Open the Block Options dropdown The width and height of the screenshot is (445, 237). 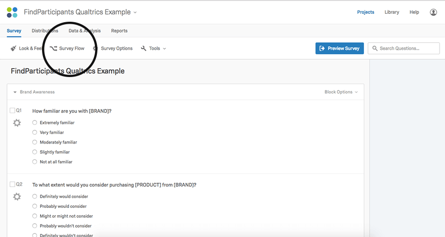[341, 92]
